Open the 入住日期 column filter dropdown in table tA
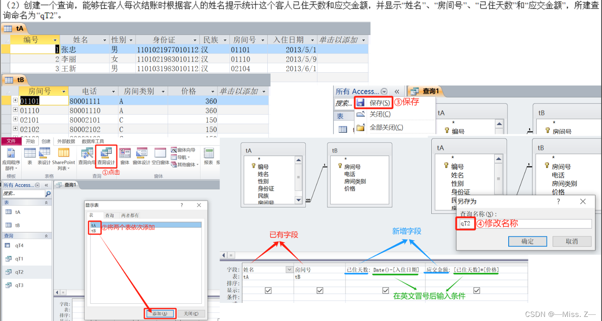602x321 pixels. (x=312, y=40)
